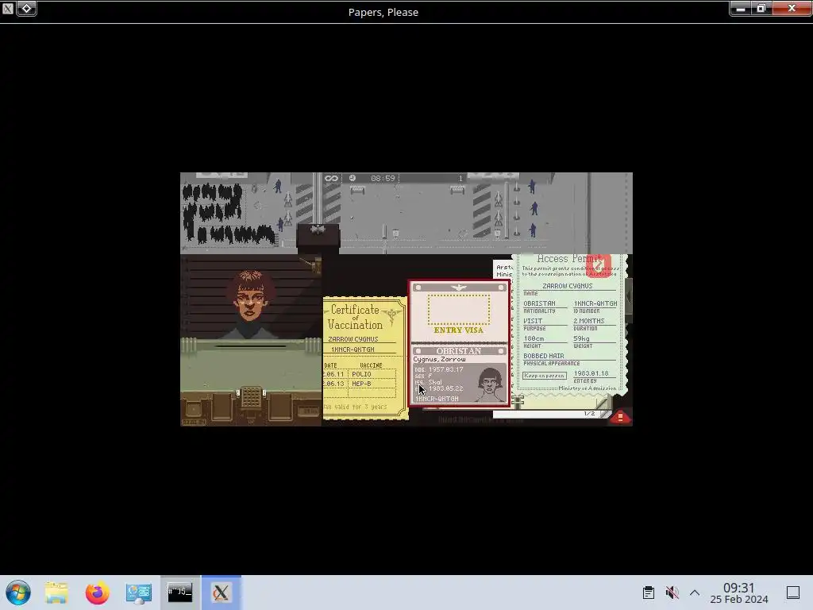Screen dimensions: 813x610
Task: Click the loudspeaker on top of the inspection booth
Action: [x=318, y=230]
